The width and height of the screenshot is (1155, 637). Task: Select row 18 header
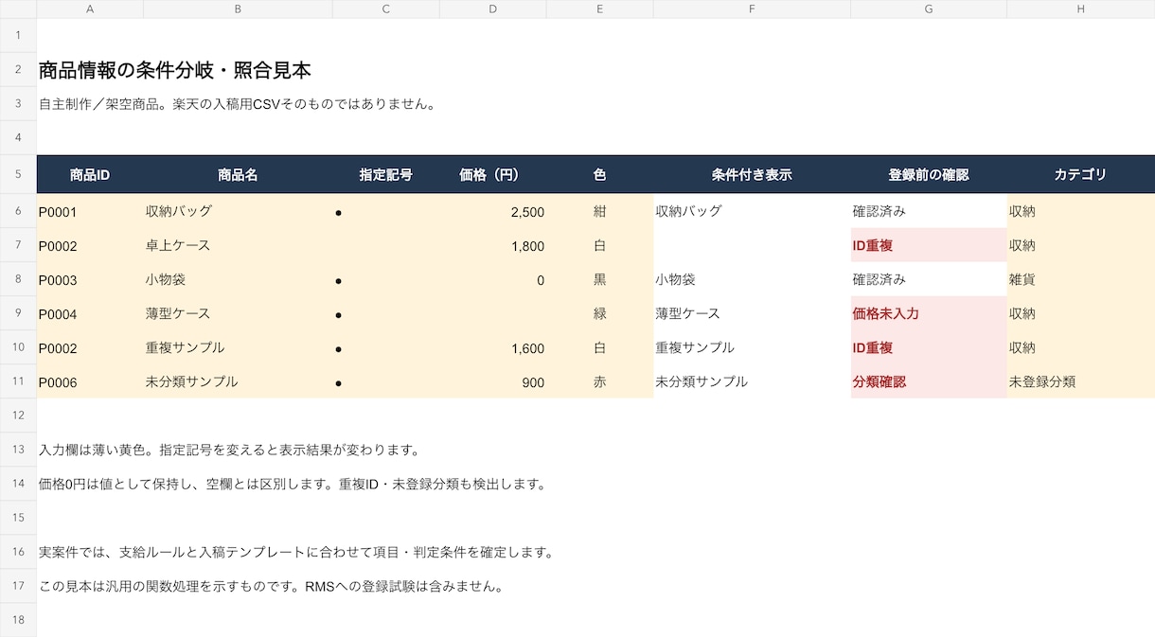18,620
